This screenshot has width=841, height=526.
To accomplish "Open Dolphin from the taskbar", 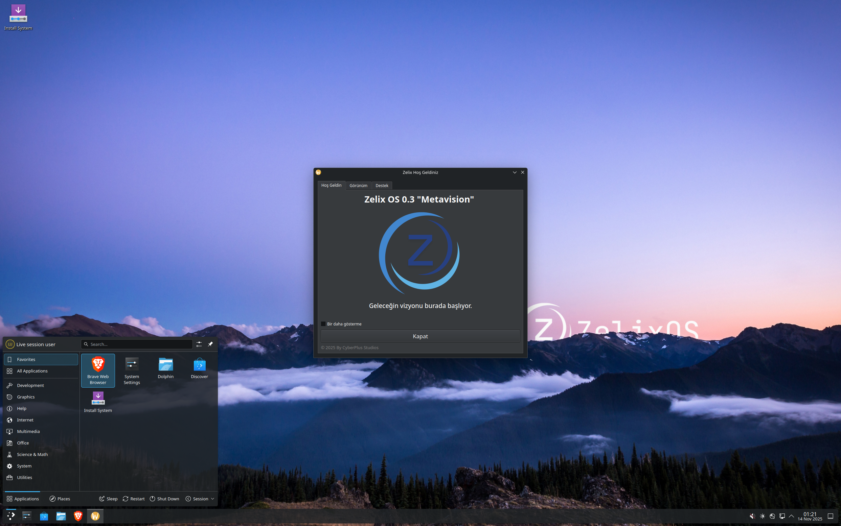I will coord(61,516).
